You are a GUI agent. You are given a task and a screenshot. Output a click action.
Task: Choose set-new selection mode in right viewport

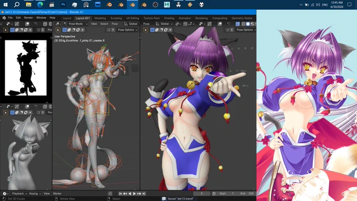coord(152,30)
